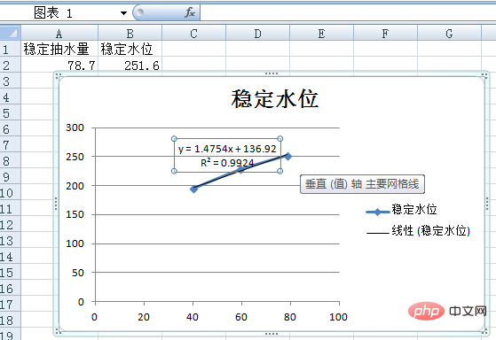Viewport: 496px width, 340px height.
Task: Click the 稳定水位 series legend entry
Action: click(x=402, y=210)
